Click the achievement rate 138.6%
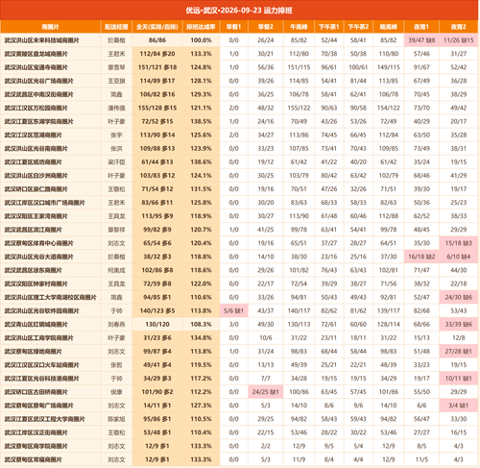480x468 pixels. [x=201, y=162]
